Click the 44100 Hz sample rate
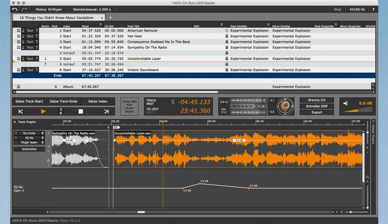The width and height of the screenshot is (388, 224). pos(357,9)
